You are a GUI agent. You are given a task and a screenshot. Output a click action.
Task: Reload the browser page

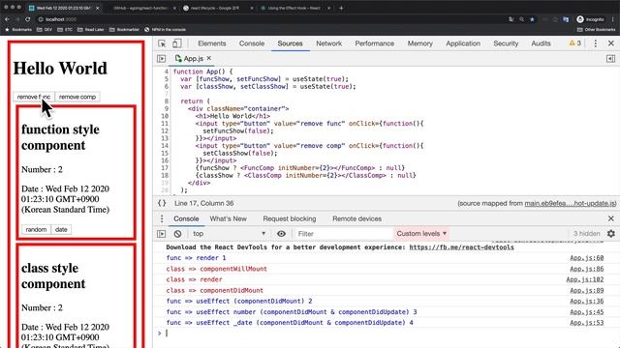click(x=28, y=19)
